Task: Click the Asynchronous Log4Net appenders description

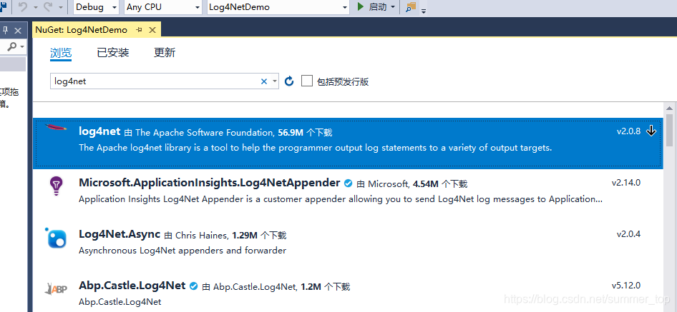Action: [182, 251]
